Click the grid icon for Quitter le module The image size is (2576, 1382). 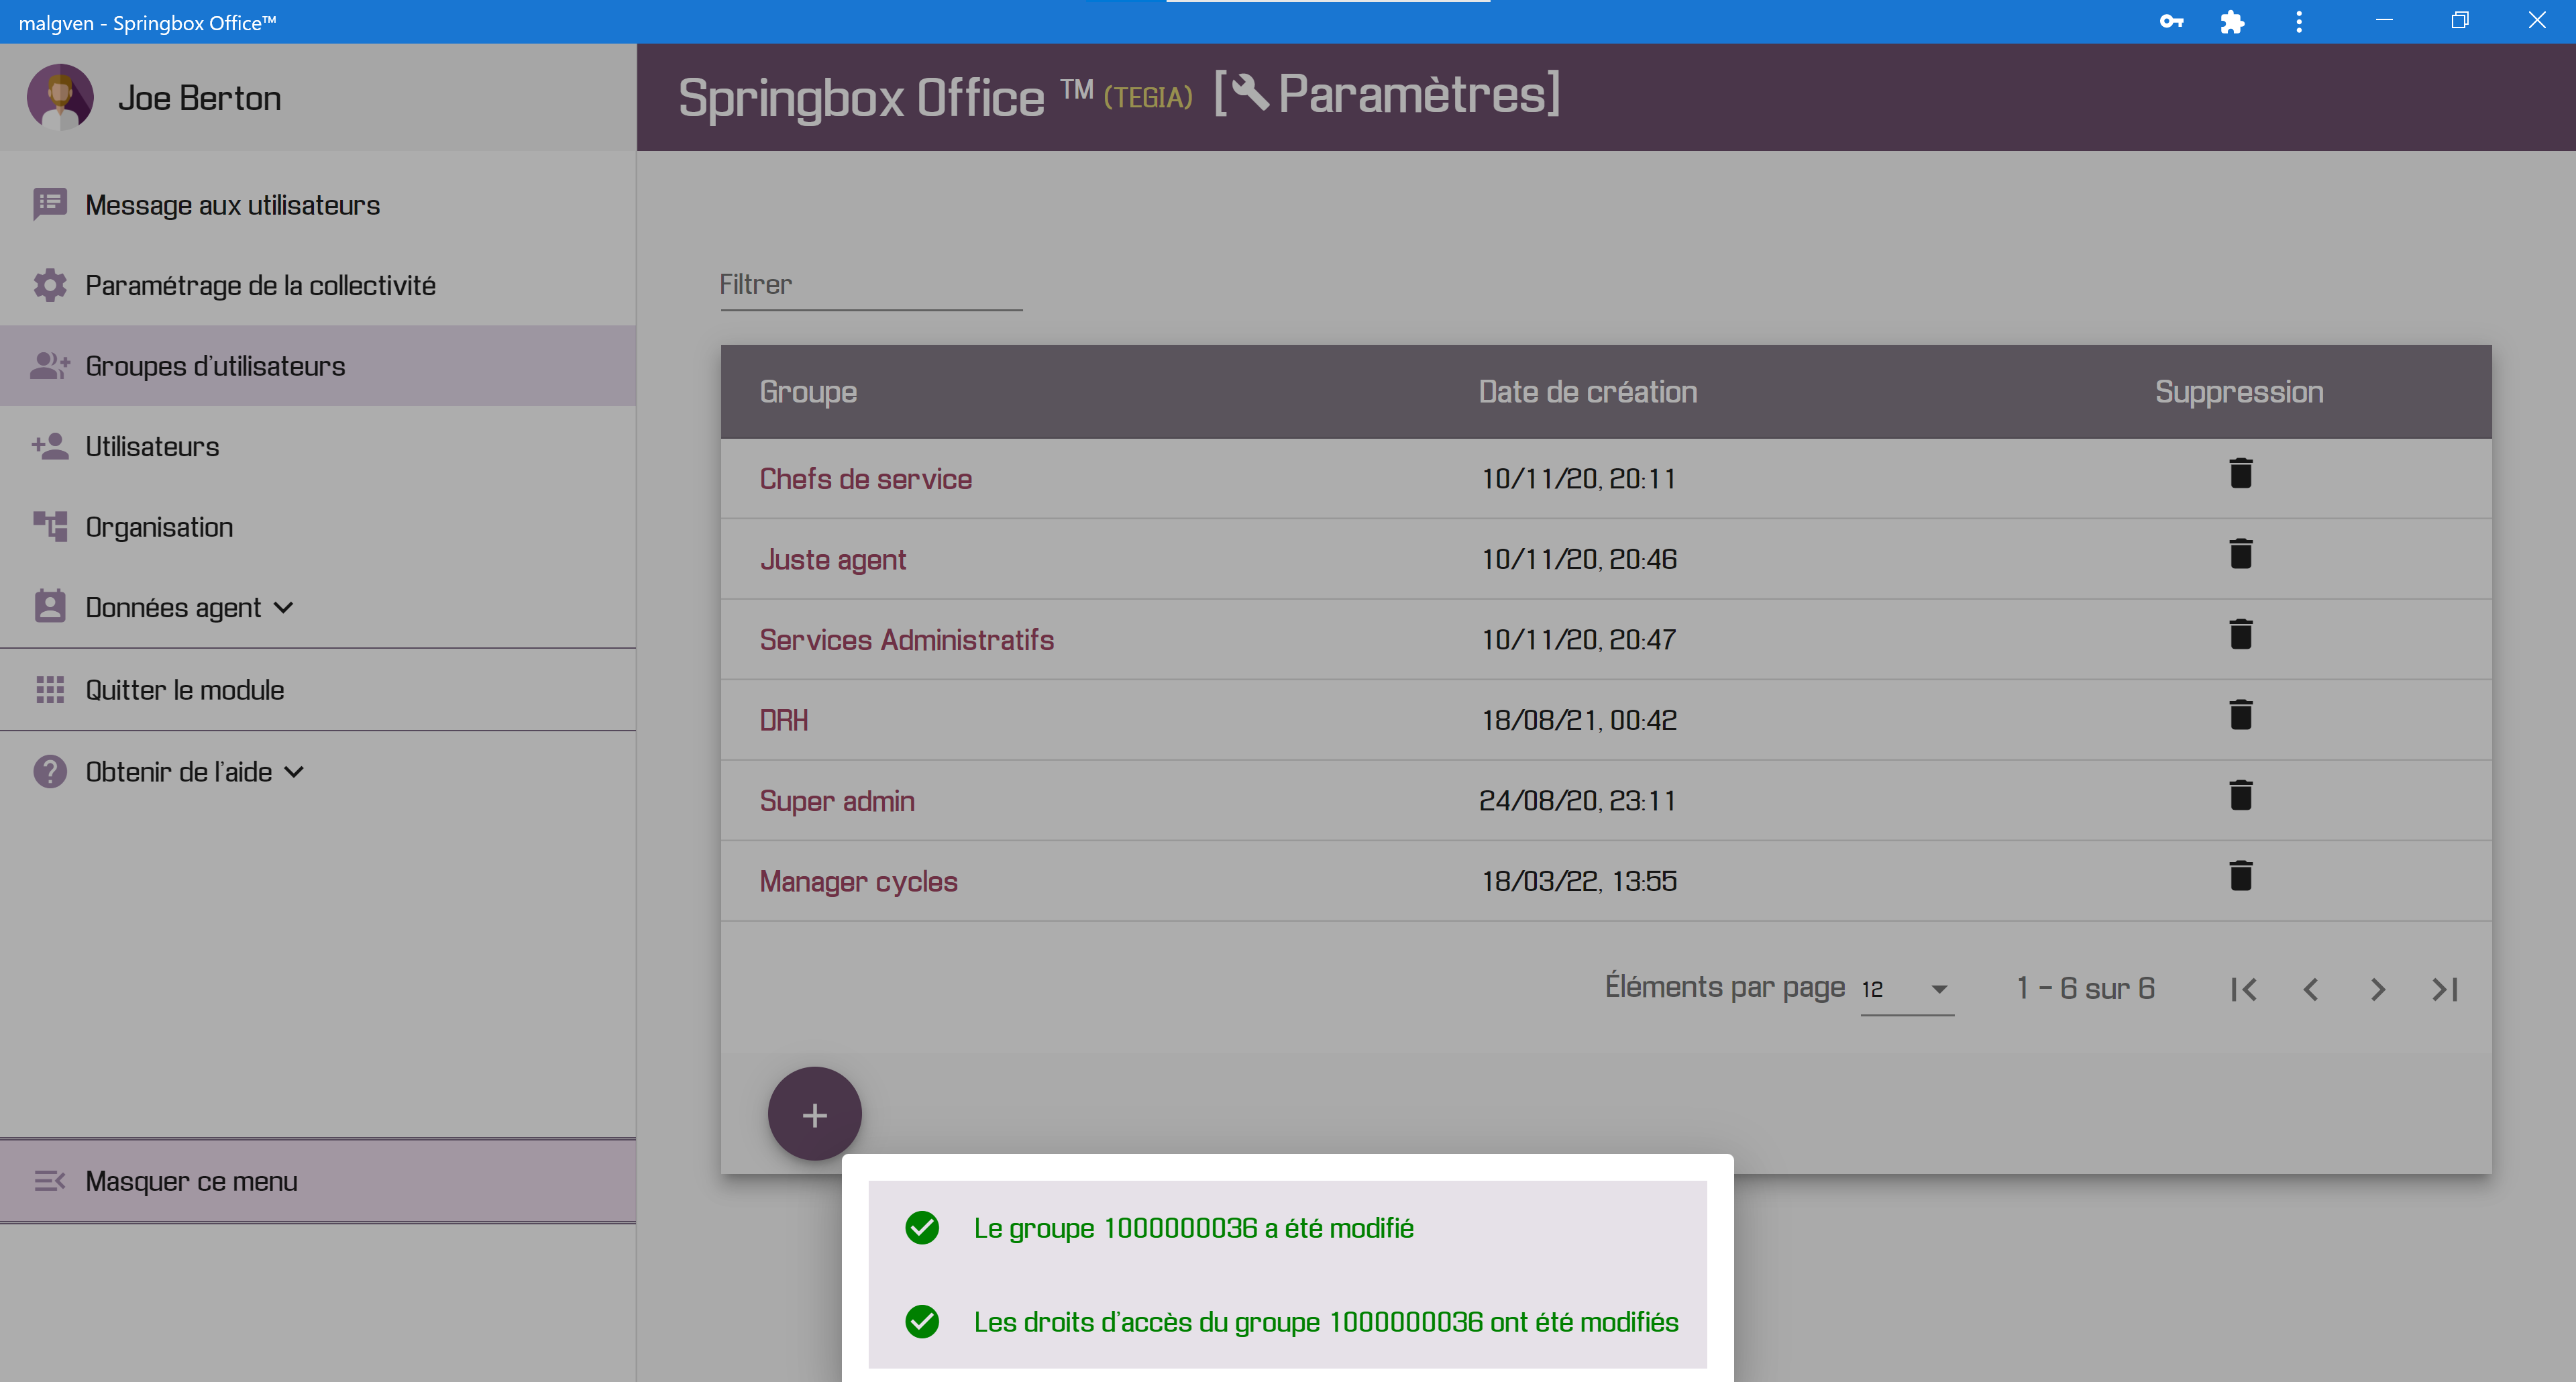tap(50, 689)
